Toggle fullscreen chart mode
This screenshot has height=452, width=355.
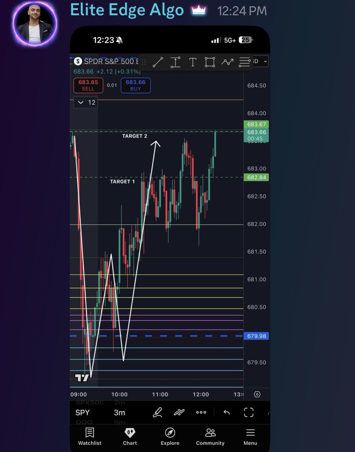(248, 412)
